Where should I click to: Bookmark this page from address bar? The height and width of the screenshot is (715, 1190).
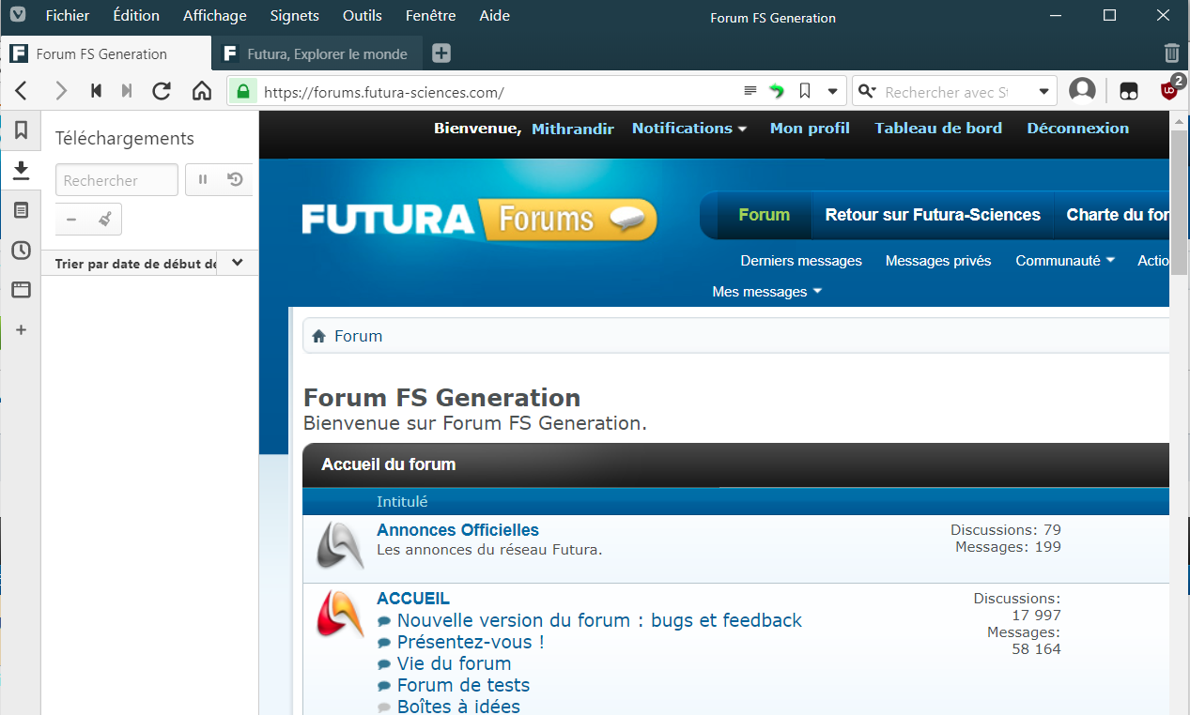[805, 91]
